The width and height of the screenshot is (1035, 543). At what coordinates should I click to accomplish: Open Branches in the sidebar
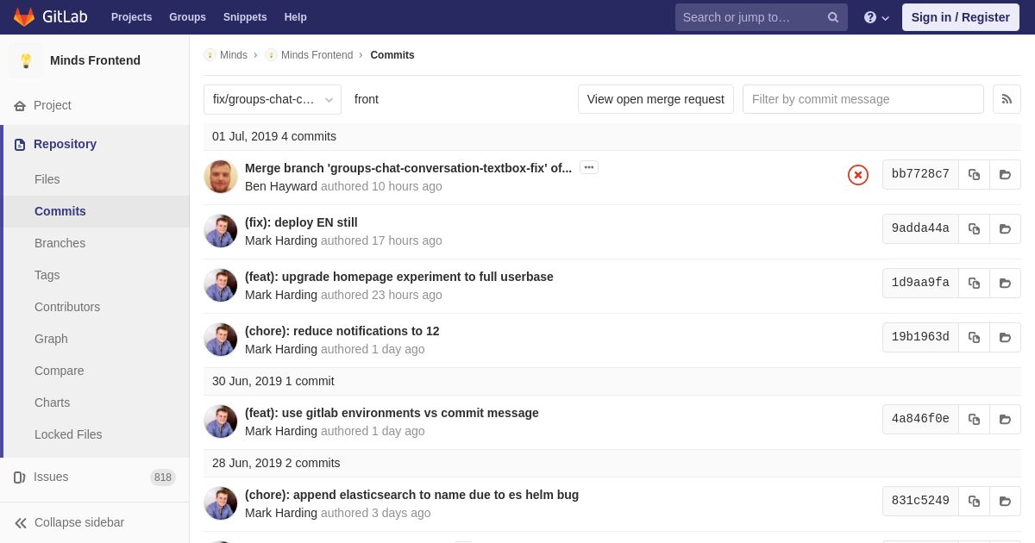(97, 243)
